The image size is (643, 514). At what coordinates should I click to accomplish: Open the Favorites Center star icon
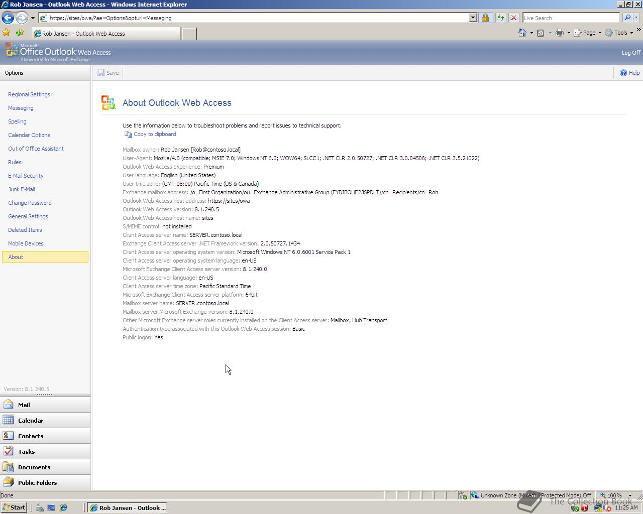pyautogui.click(x=7, y=33)
